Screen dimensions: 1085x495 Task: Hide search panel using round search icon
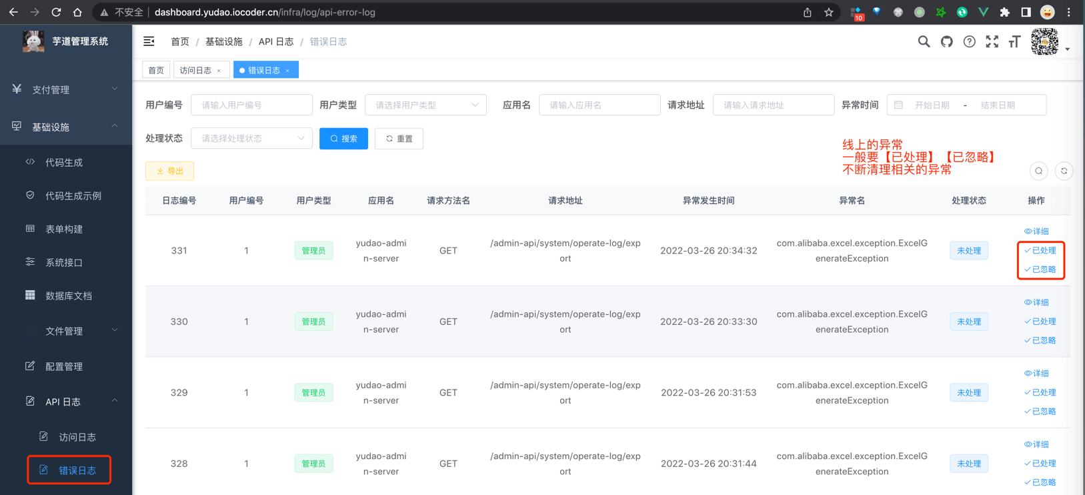coord(1038,171)
